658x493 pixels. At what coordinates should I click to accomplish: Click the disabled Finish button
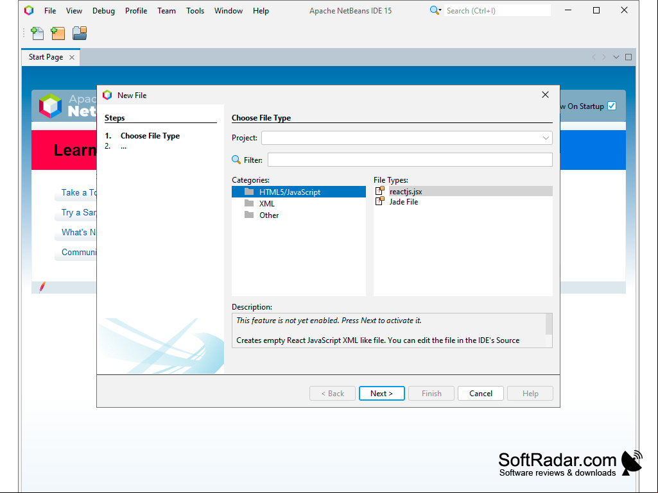pos(431,393)
